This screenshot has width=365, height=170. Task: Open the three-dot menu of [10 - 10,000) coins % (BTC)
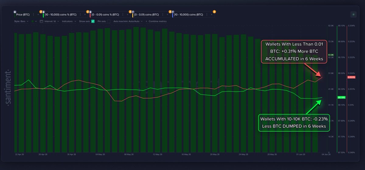tap(80, 15)
